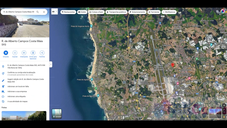
Task: Click the search magnifier icon
Action: (x=38, y=12)
